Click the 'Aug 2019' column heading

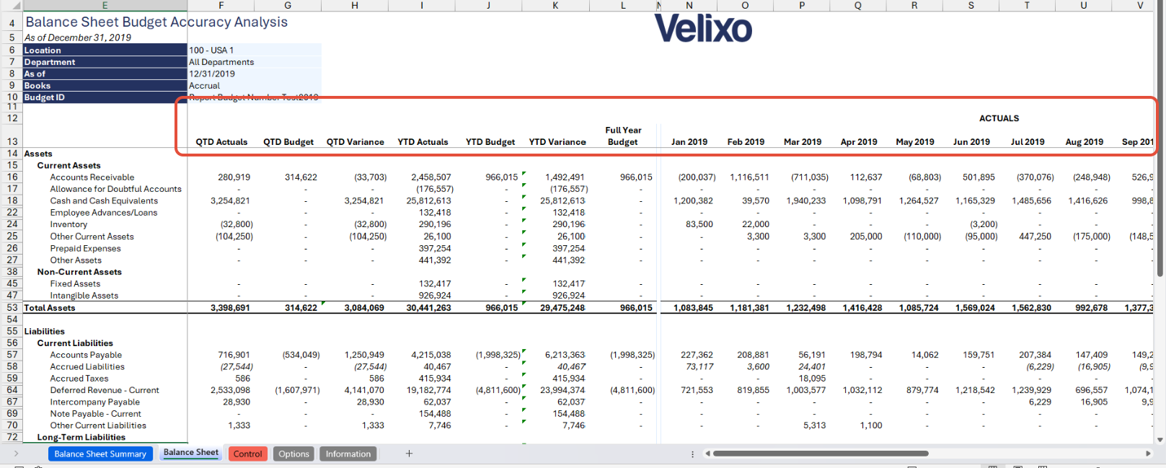(1085, 142)
